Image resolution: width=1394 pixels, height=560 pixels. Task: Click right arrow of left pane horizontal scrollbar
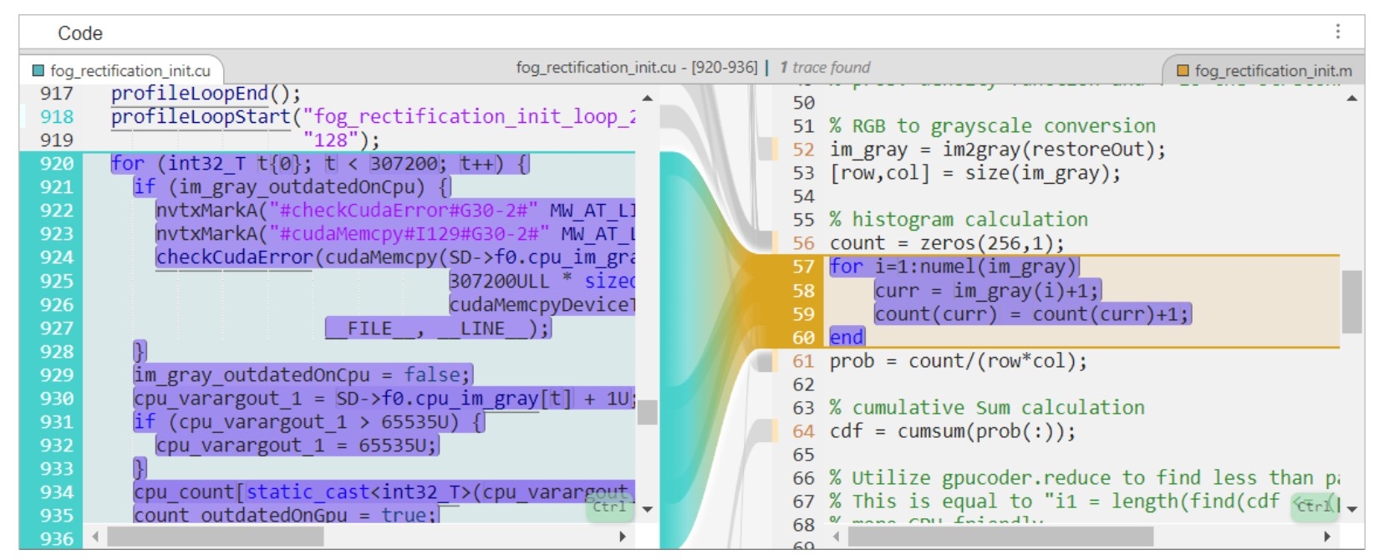[x=623, y=537]
